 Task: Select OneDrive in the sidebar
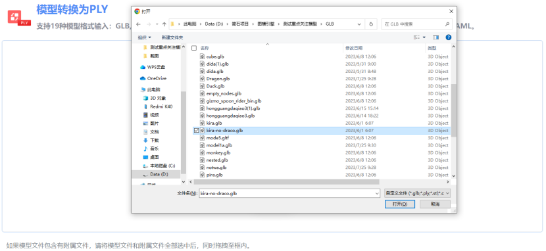153,78
